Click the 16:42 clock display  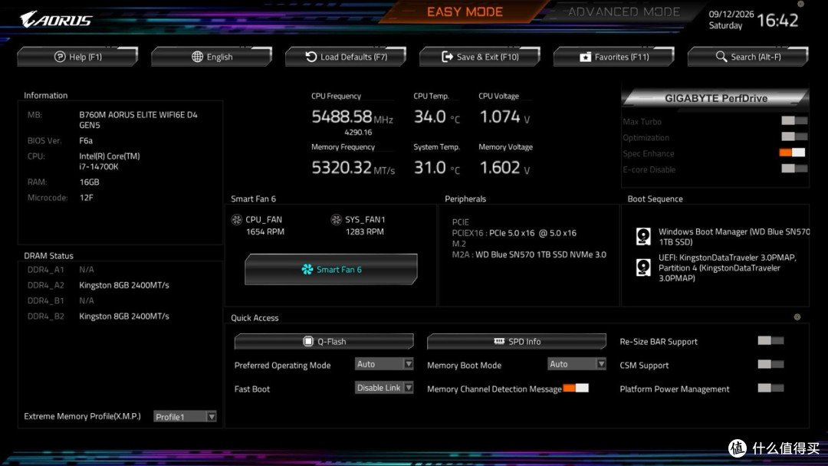pos(777,20)
